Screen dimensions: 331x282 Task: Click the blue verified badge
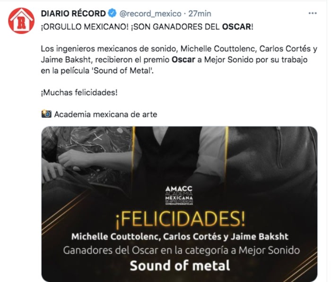112,13
